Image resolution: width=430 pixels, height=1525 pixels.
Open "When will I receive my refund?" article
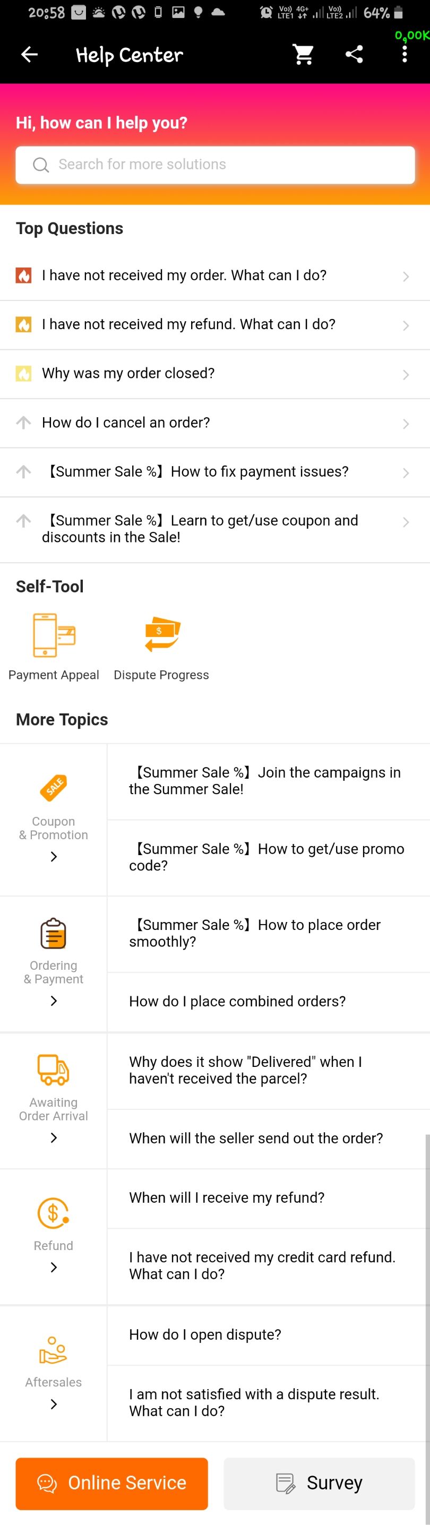pos(268,1197)
